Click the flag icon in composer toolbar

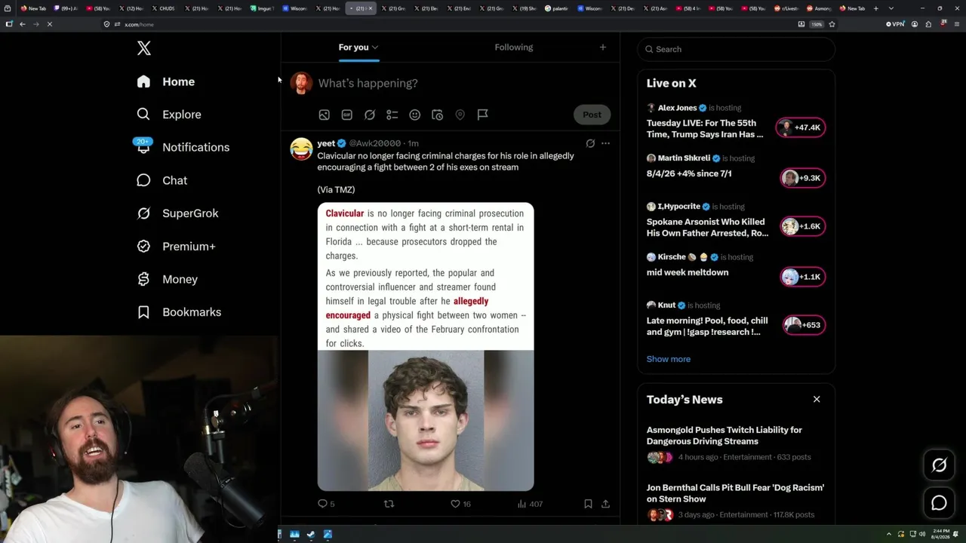point(482,115)
